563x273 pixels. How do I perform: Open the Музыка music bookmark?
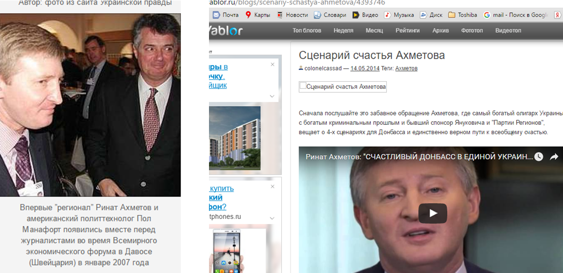click(x=399, y=15)
